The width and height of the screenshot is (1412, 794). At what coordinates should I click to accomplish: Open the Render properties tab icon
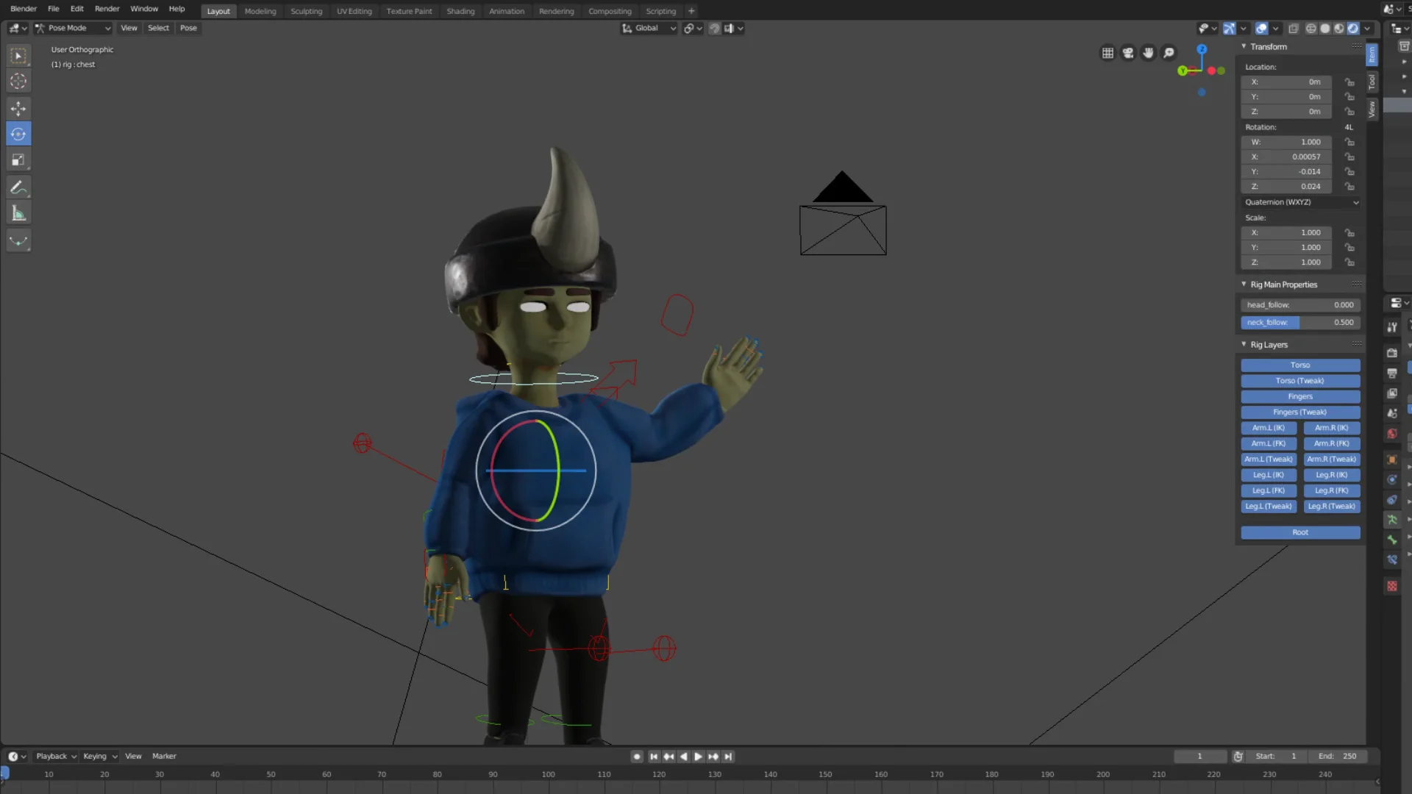tap(1392, 353)
